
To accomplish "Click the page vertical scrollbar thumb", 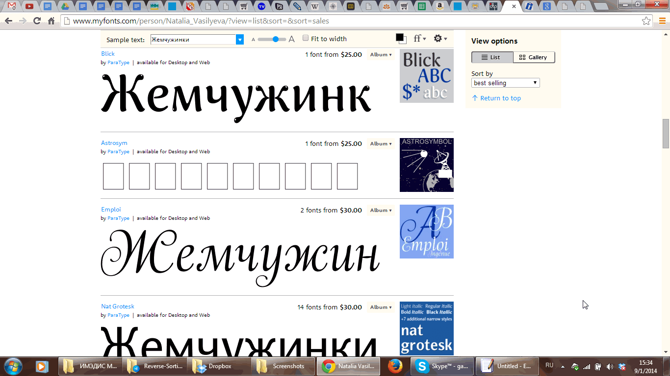I will pyautogui.click(x=666, y=133).
